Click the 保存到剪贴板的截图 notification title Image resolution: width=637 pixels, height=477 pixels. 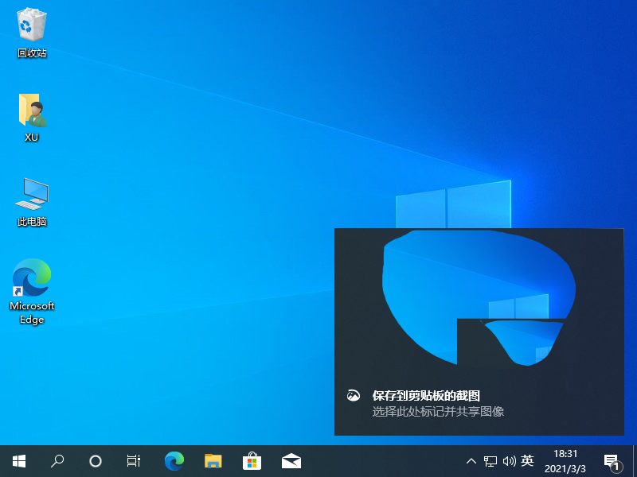[x=426, y=395]
